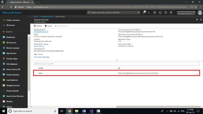Open Word from the taskbar
This screenshot has width=203, height=114.
pos(84,111)
